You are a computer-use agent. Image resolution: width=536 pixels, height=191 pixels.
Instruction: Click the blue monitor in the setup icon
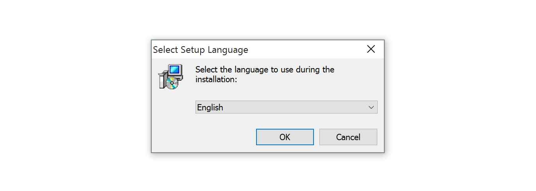174,70
